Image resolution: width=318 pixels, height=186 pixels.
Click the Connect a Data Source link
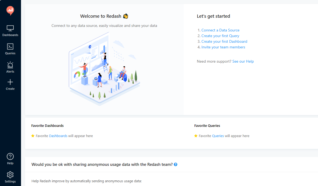pos(220,30)
